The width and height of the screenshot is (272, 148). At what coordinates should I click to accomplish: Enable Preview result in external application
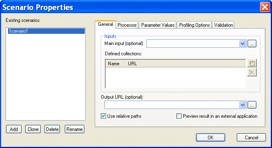click(x=179, y=116)
